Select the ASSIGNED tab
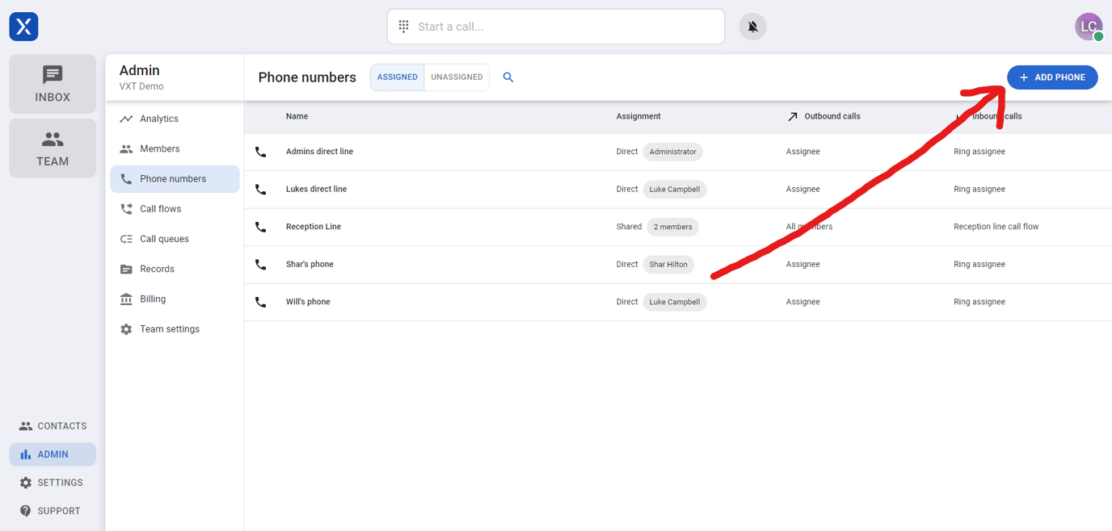Image resolution: width=1112 pixels, height=531 pixels. tap(397, 77)
